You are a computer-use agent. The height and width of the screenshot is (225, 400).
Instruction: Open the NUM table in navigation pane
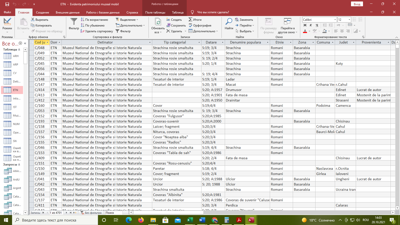(12, 124)
